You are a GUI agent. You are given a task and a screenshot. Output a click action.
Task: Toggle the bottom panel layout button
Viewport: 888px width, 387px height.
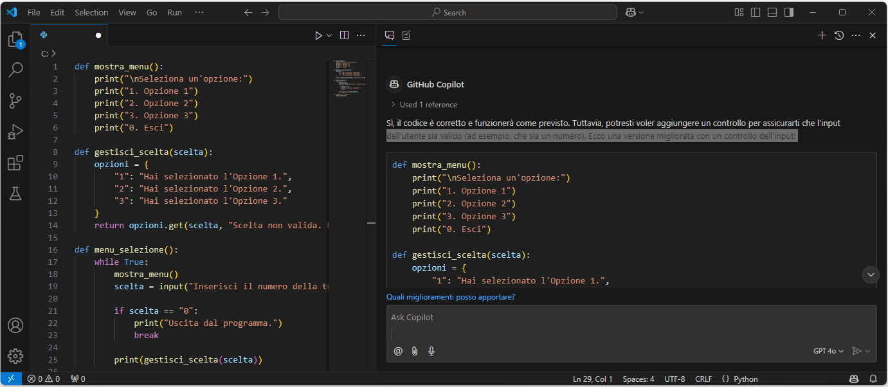pyautogui.click(x=772, y=12)
